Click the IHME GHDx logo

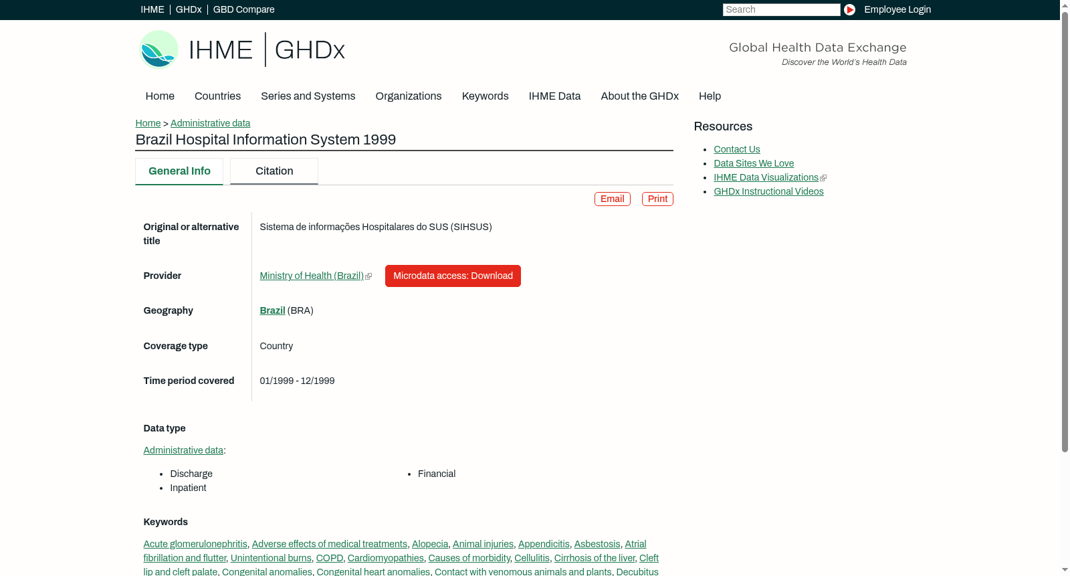[x=241, y=50]
